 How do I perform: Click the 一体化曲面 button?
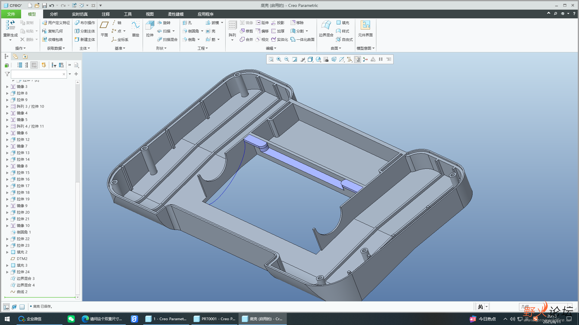tap(302, 39)
